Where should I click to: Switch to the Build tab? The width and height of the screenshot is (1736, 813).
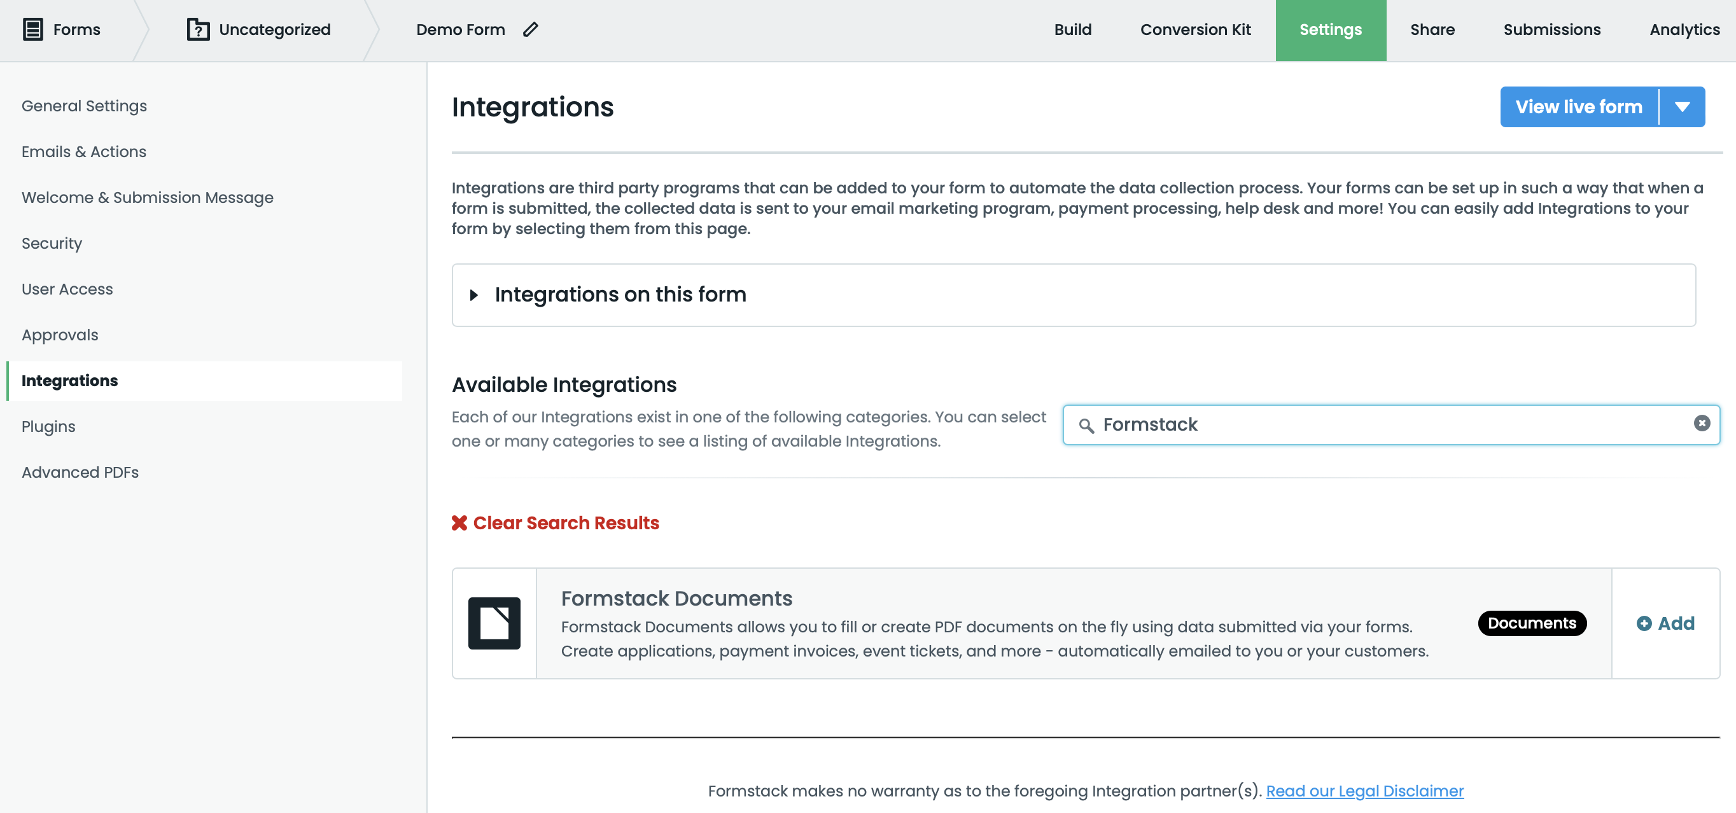[x=1072, y=30]
